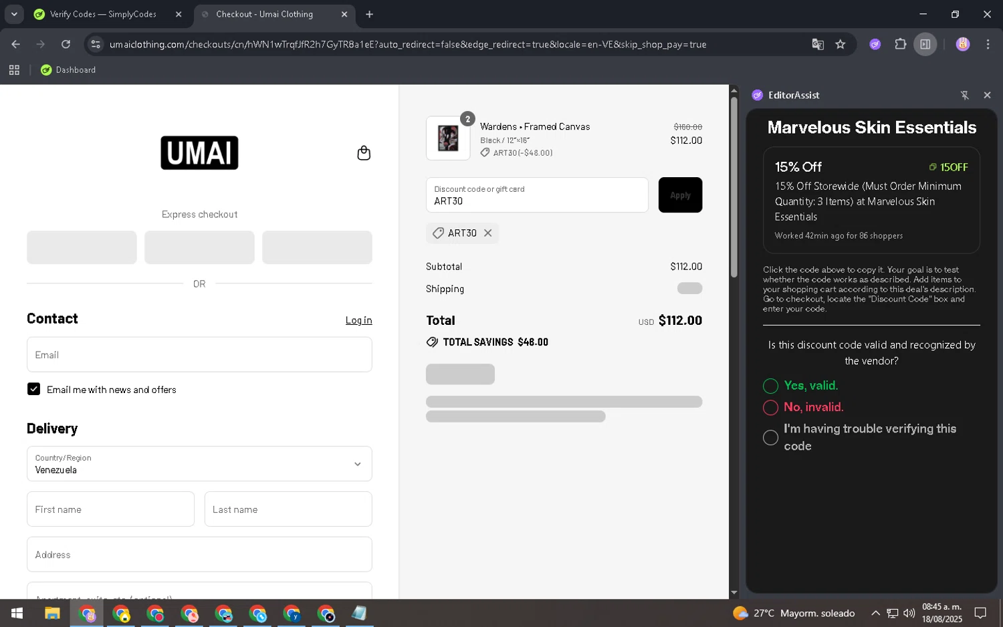Open the Windows Start menu
Screen dimensions: 1003x627
click(x=17, y=613)
